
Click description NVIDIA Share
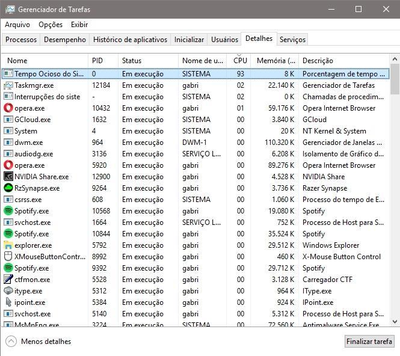[x=324, y=177]
